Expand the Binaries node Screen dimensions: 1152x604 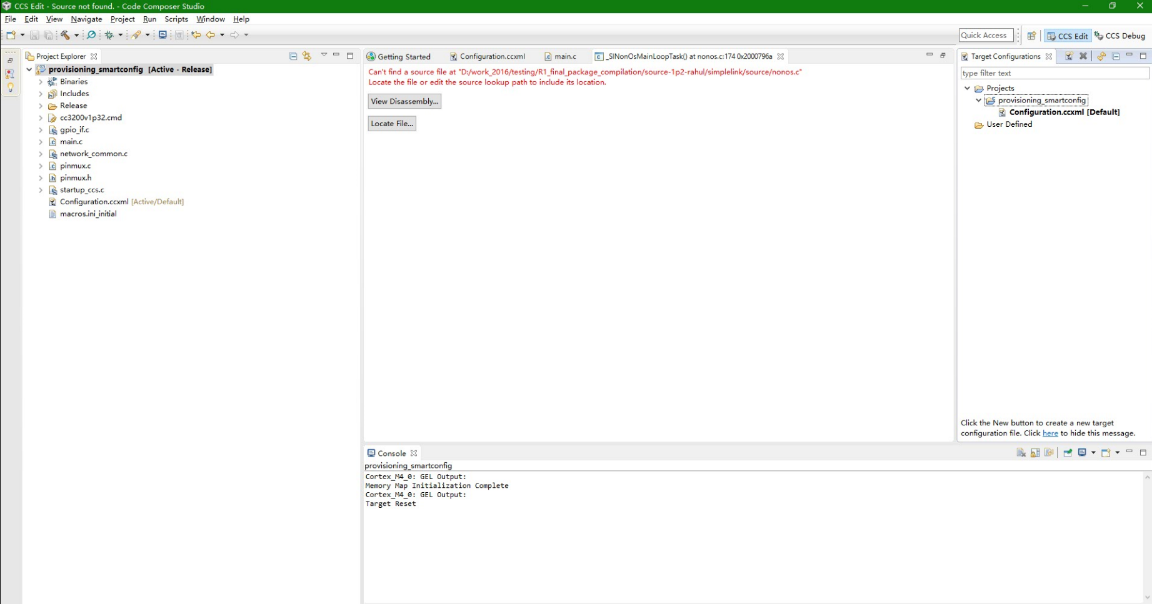click(41, 82)
